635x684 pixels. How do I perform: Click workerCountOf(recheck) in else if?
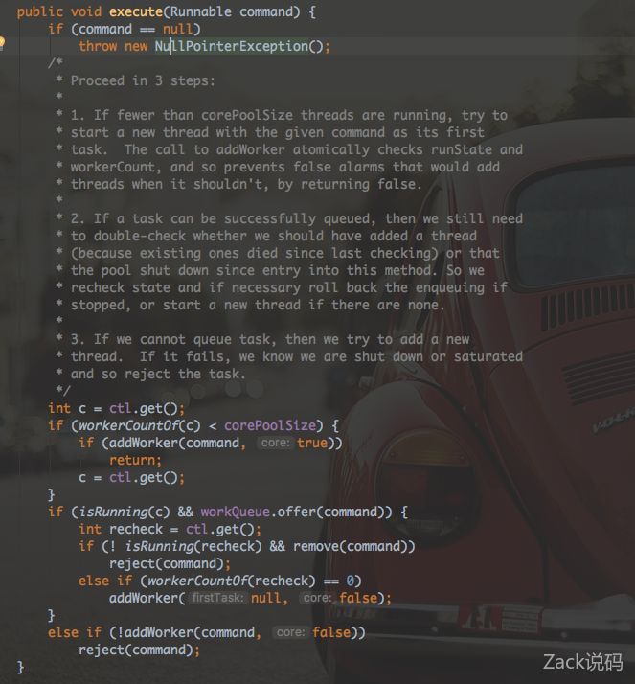(231, 581)
